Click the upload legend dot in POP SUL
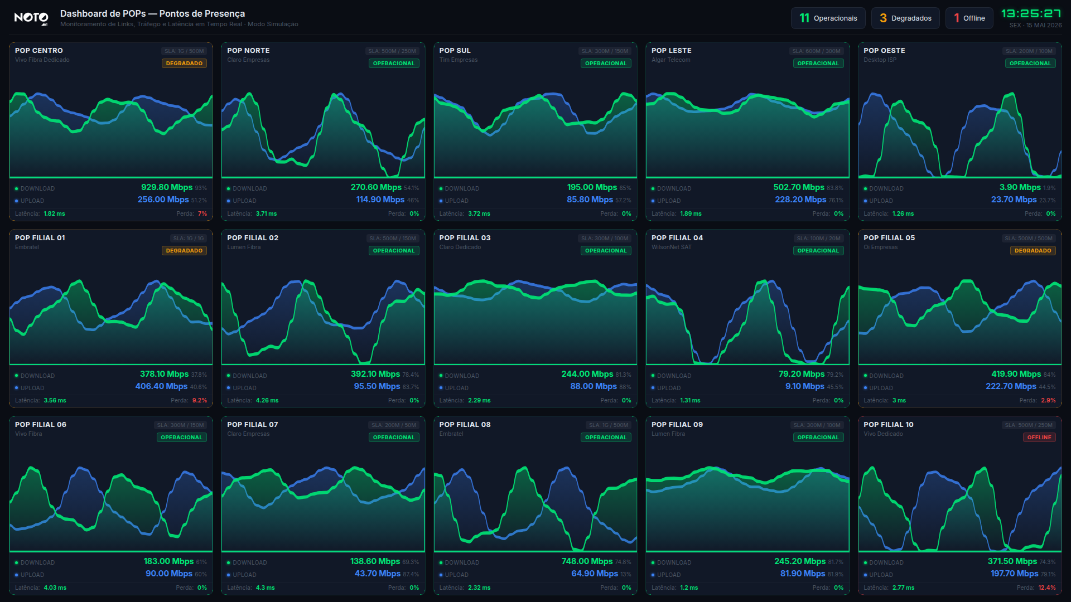 point(441,201)
